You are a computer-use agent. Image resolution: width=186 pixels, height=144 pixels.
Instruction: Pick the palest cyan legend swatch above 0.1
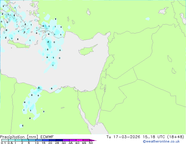point(5,140)
